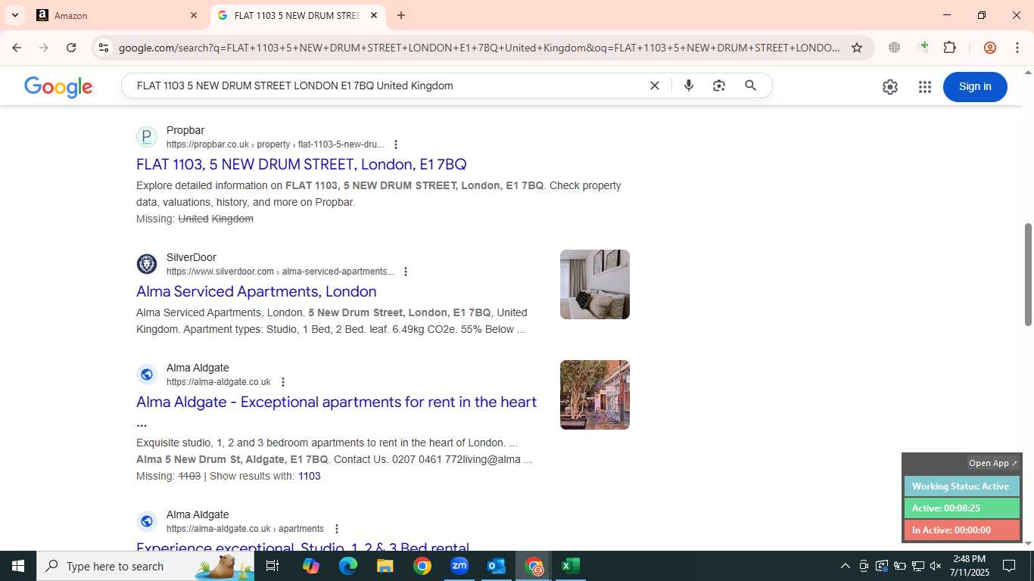Reload the current page
Screen dimensions: 1034x581
click(71, 48)
